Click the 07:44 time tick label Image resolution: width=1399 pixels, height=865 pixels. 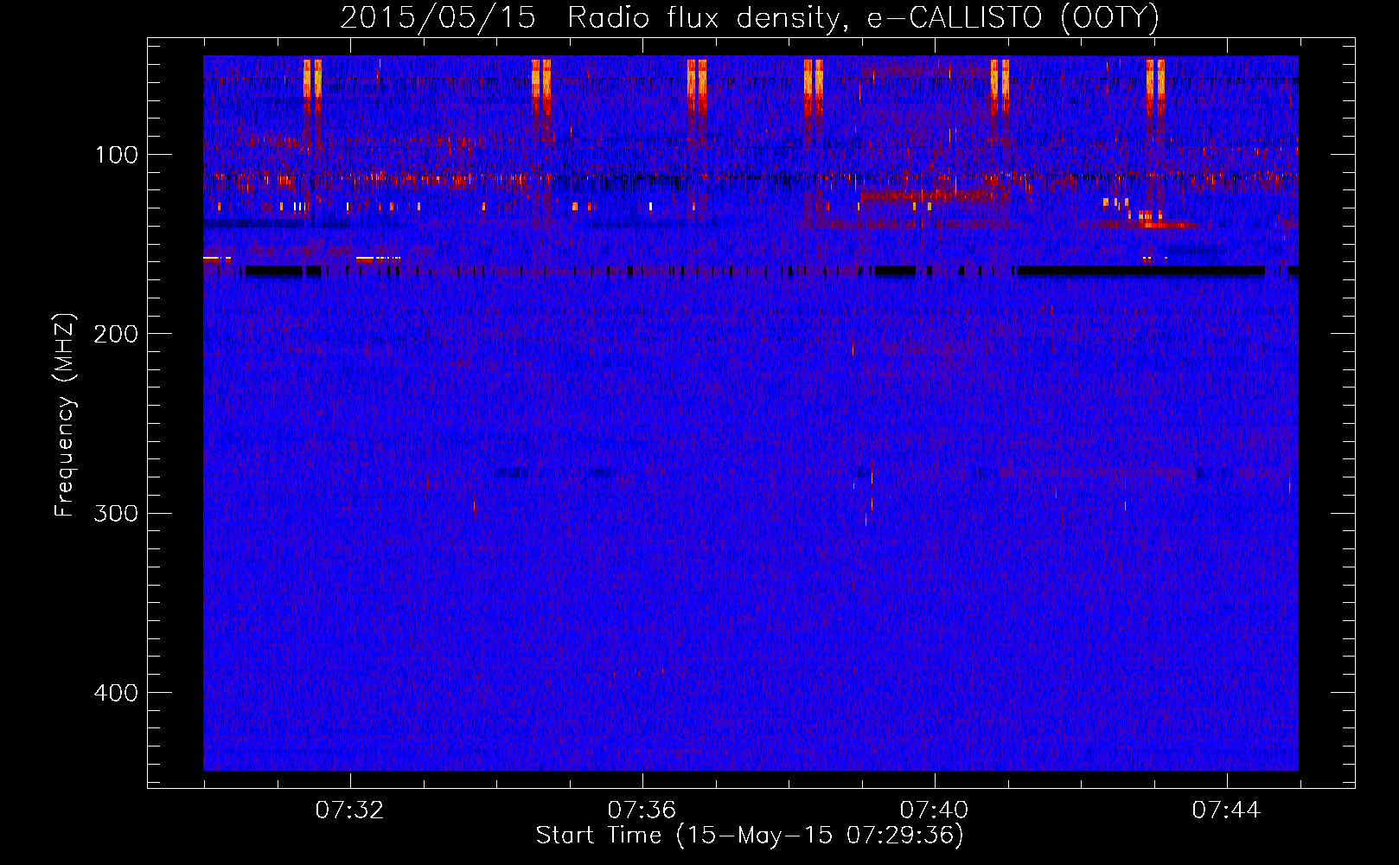pos(1227,811)
